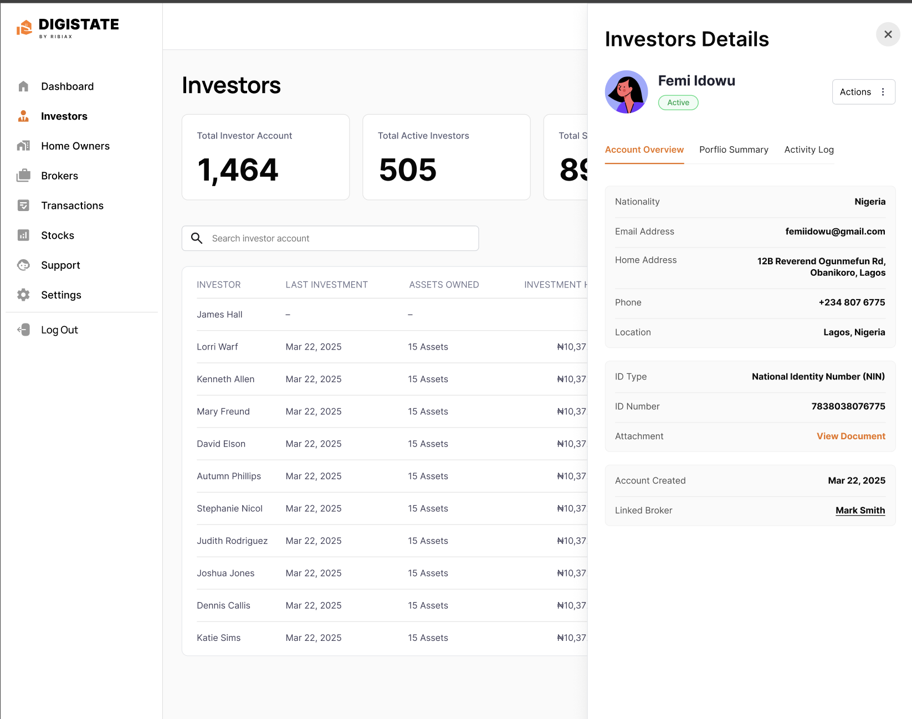
Task: Click the Home Owners building icon
Action: coord(23,146)
